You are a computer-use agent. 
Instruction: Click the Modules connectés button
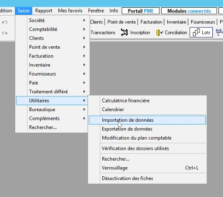pos(189,11)
